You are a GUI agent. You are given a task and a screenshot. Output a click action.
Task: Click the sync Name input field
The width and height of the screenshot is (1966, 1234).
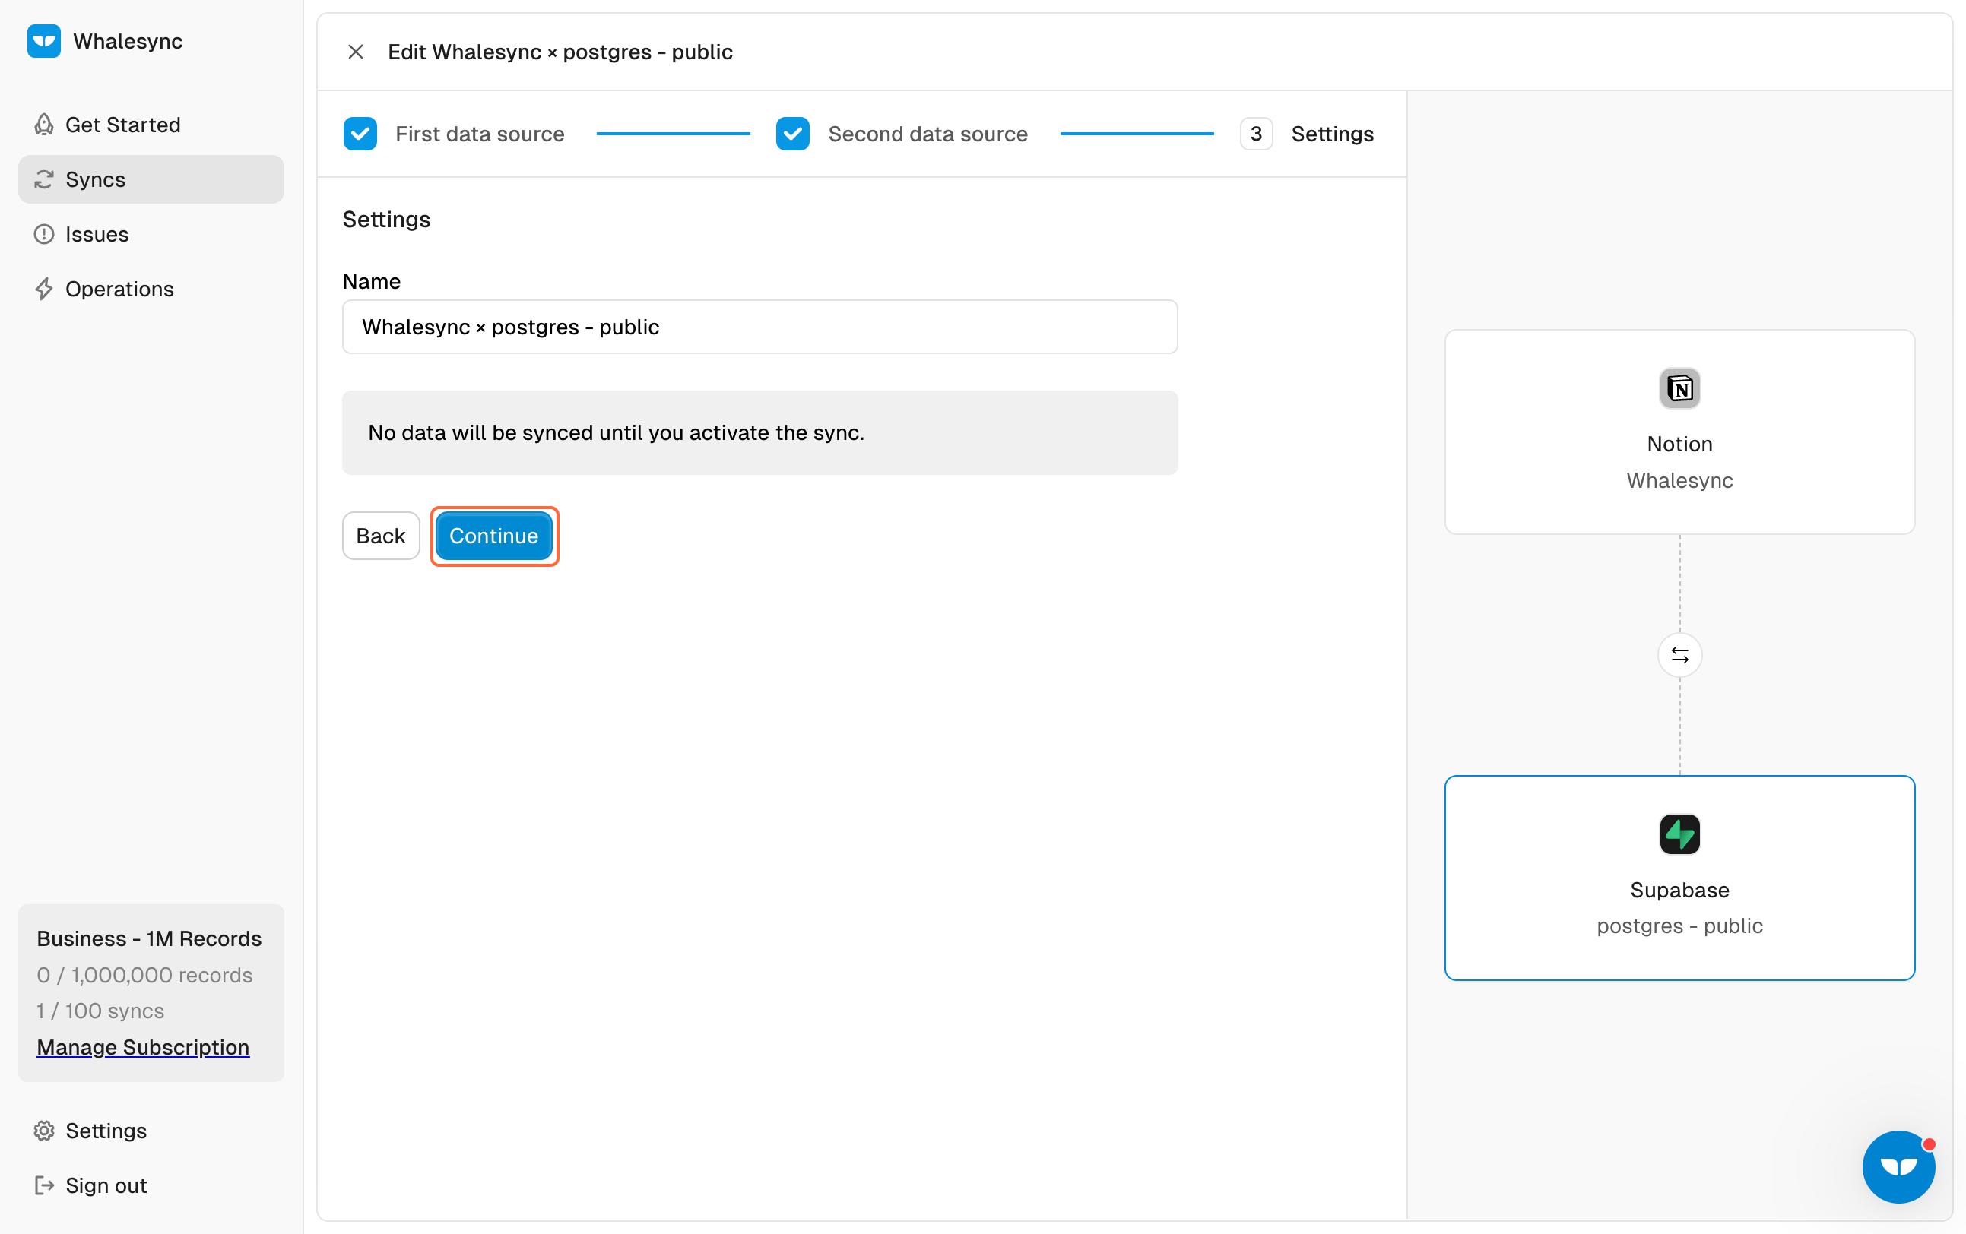tap(759, 327)
